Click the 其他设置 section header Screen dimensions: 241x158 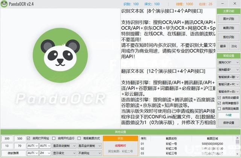click(120, 132)
